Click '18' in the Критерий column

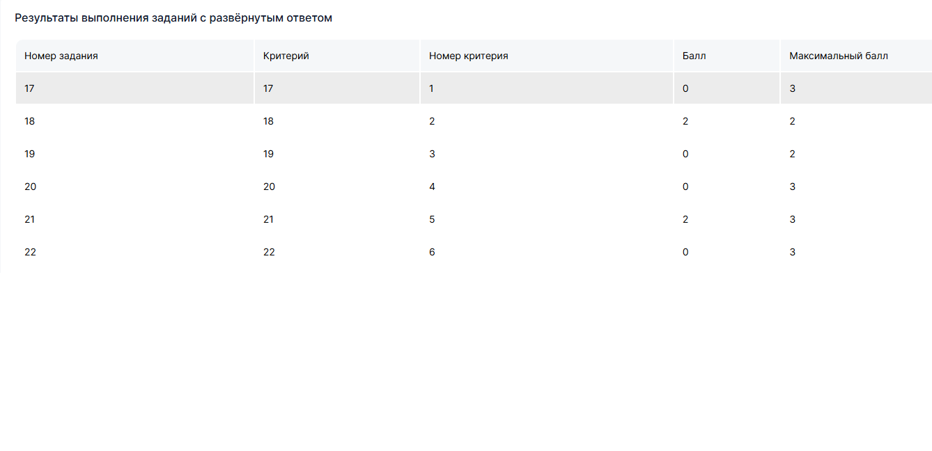tap(337, 121)
